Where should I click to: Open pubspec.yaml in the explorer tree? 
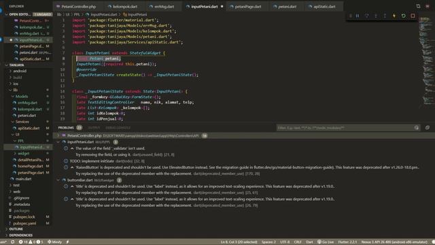(x=24, y=223)
